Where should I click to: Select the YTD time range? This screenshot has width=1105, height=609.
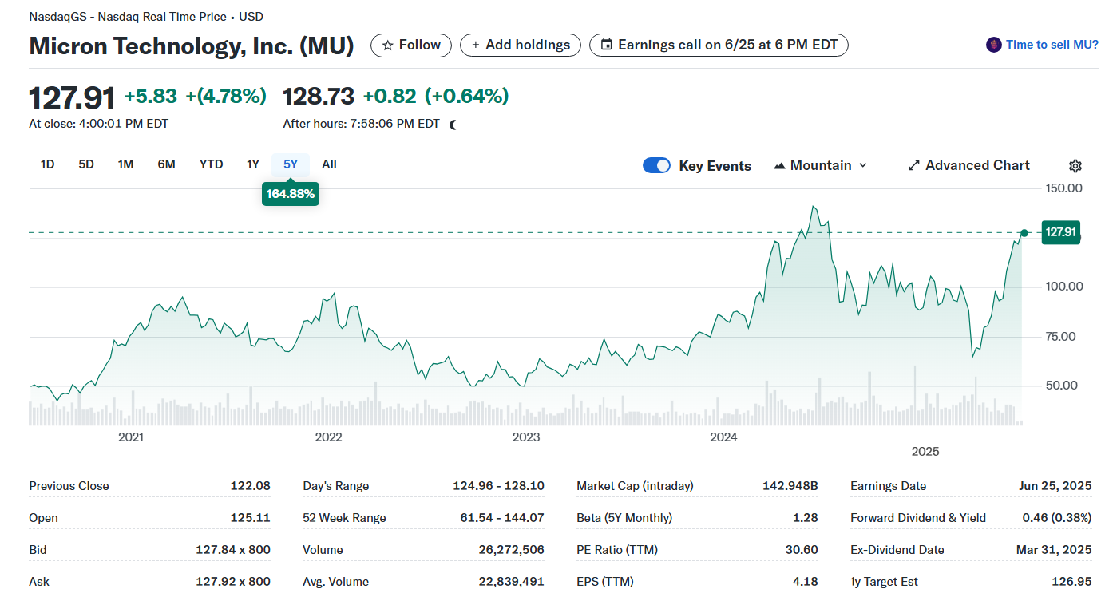(211, 164)
